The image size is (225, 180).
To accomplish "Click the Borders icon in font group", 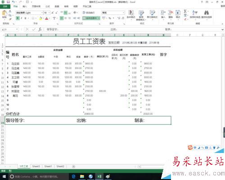I will [x=33, y=18].
